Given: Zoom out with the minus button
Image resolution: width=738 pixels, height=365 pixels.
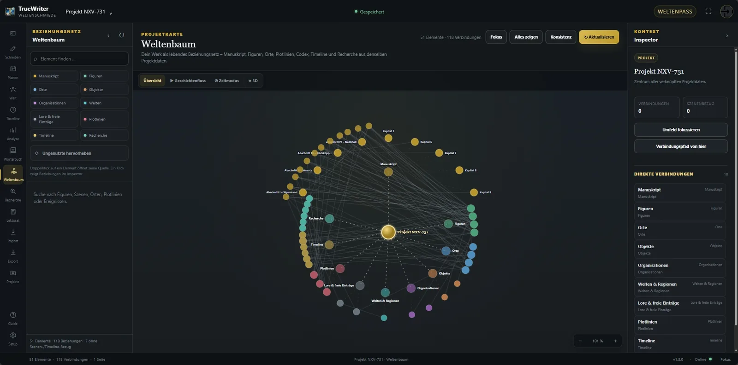Looking at the screenshot, I should (580, 341).
